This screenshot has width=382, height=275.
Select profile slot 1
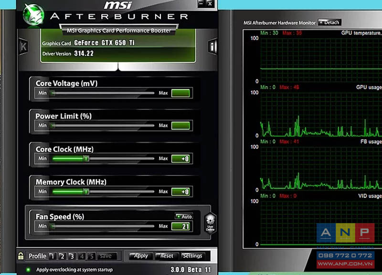pyautogui.click(x=53, y=256)
